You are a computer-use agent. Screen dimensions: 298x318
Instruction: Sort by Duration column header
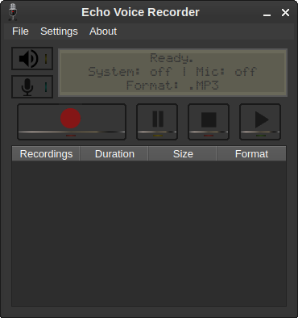(114, 154)
